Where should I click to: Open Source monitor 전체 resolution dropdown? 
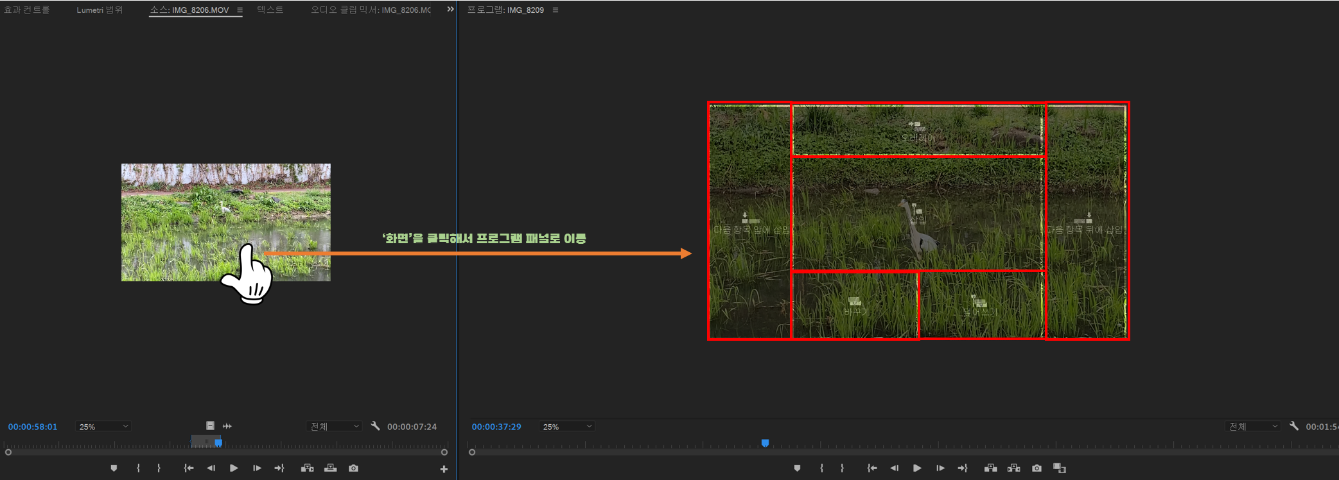335,426
